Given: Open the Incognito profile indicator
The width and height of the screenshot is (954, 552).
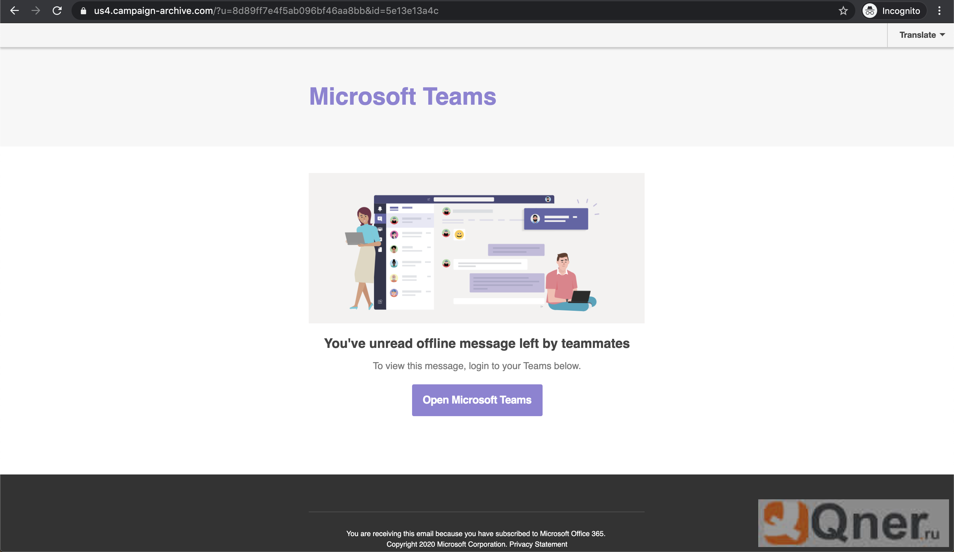Looking at the screenshot, I should [x=894, y=11].
